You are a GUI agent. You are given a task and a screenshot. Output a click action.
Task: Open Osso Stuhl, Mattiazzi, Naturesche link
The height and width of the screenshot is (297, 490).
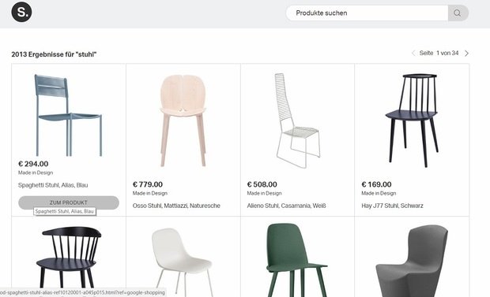tap(176, 206)
